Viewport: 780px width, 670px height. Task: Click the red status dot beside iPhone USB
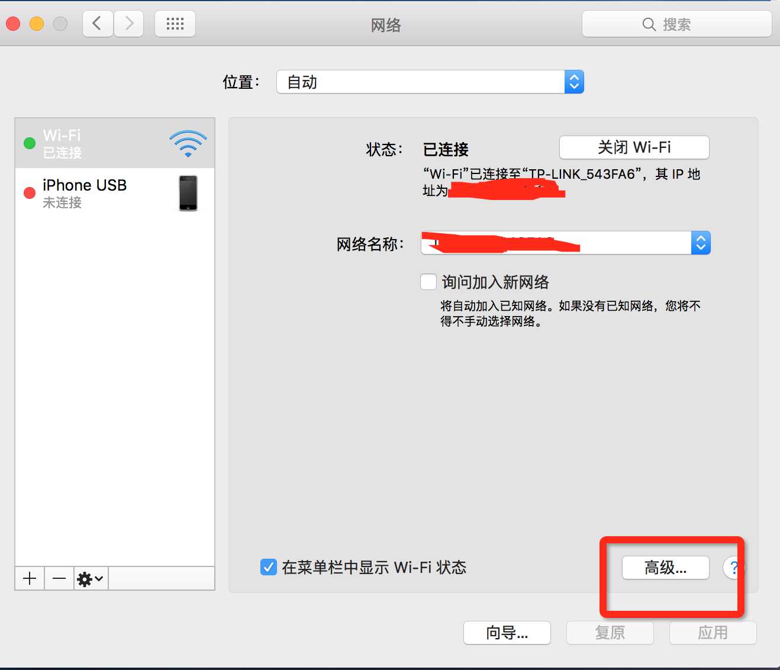30,193
